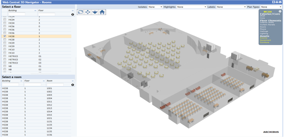This screenshot has height=137, width=284.
Task: Click the email envelope icon
Action: (x=280, y=2)
